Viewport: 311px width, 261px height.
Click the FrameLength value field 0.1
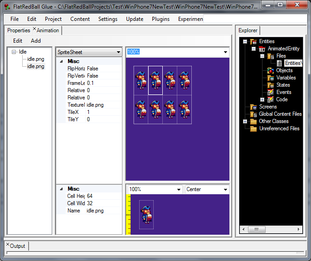coord(103,83)
